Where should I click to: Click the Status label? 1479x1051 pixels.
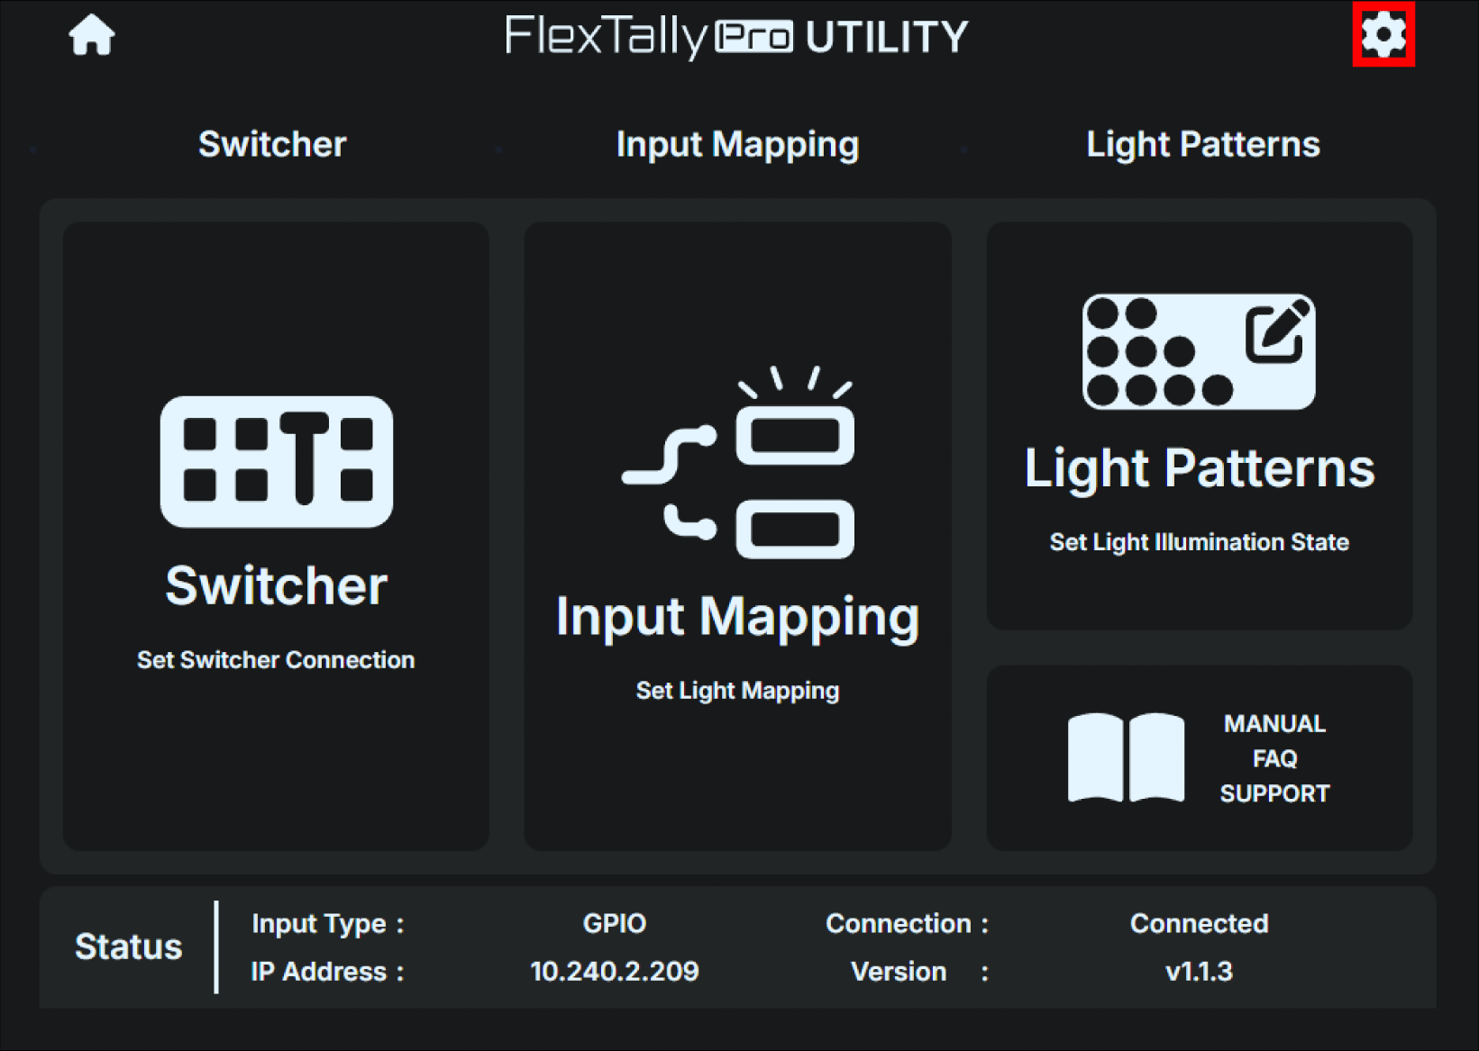[129, 947]
